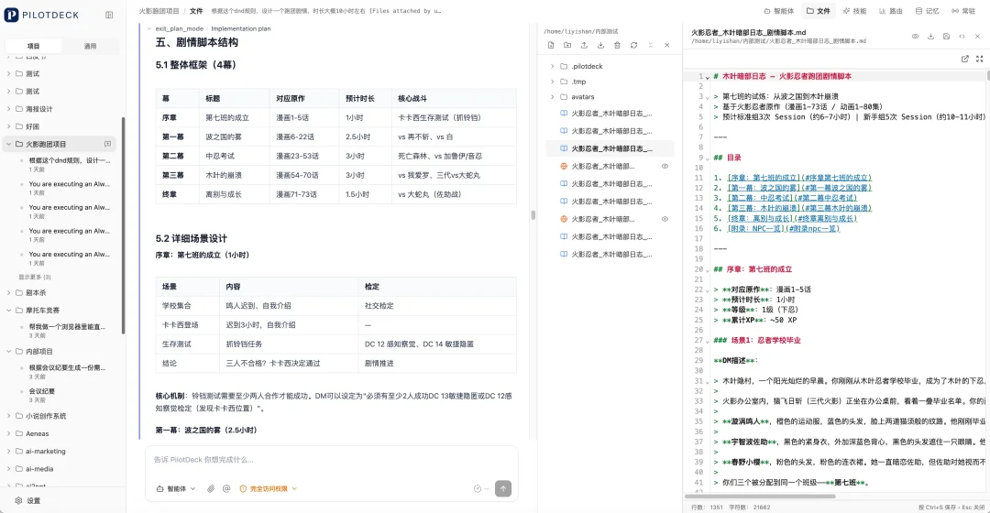990x513 pixels.
Task: Toggle eye icon on first 火影忍者_木叶暗部 html row
Action: click(665, 167)
